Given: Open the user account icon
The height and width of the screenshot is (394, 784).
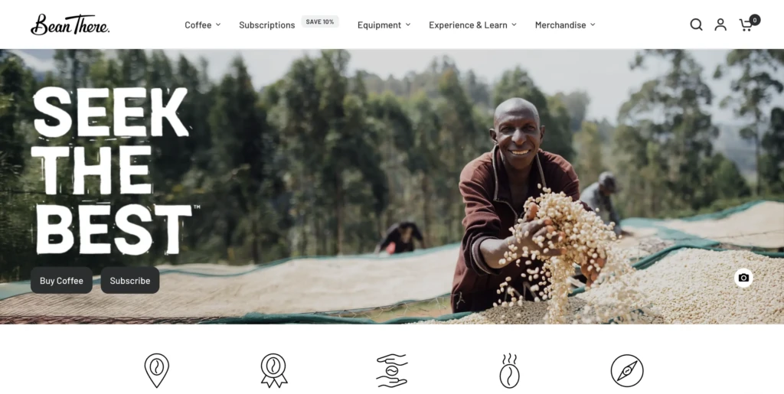Looking at the screenshot, I should tap(720, 24).
